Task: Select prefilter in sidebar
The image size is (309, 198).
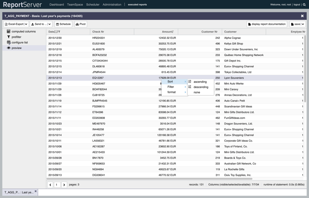Action: [x=24, y=37]
